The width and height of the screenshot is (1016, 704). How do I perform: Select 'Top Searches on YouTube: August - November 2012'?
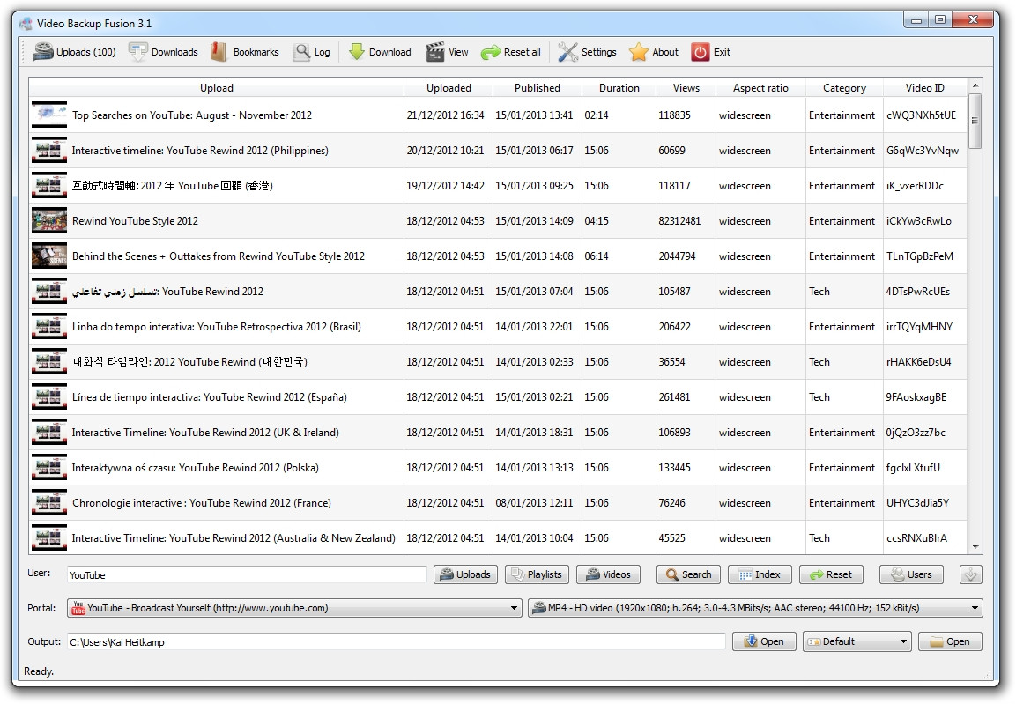click(192, 115)
